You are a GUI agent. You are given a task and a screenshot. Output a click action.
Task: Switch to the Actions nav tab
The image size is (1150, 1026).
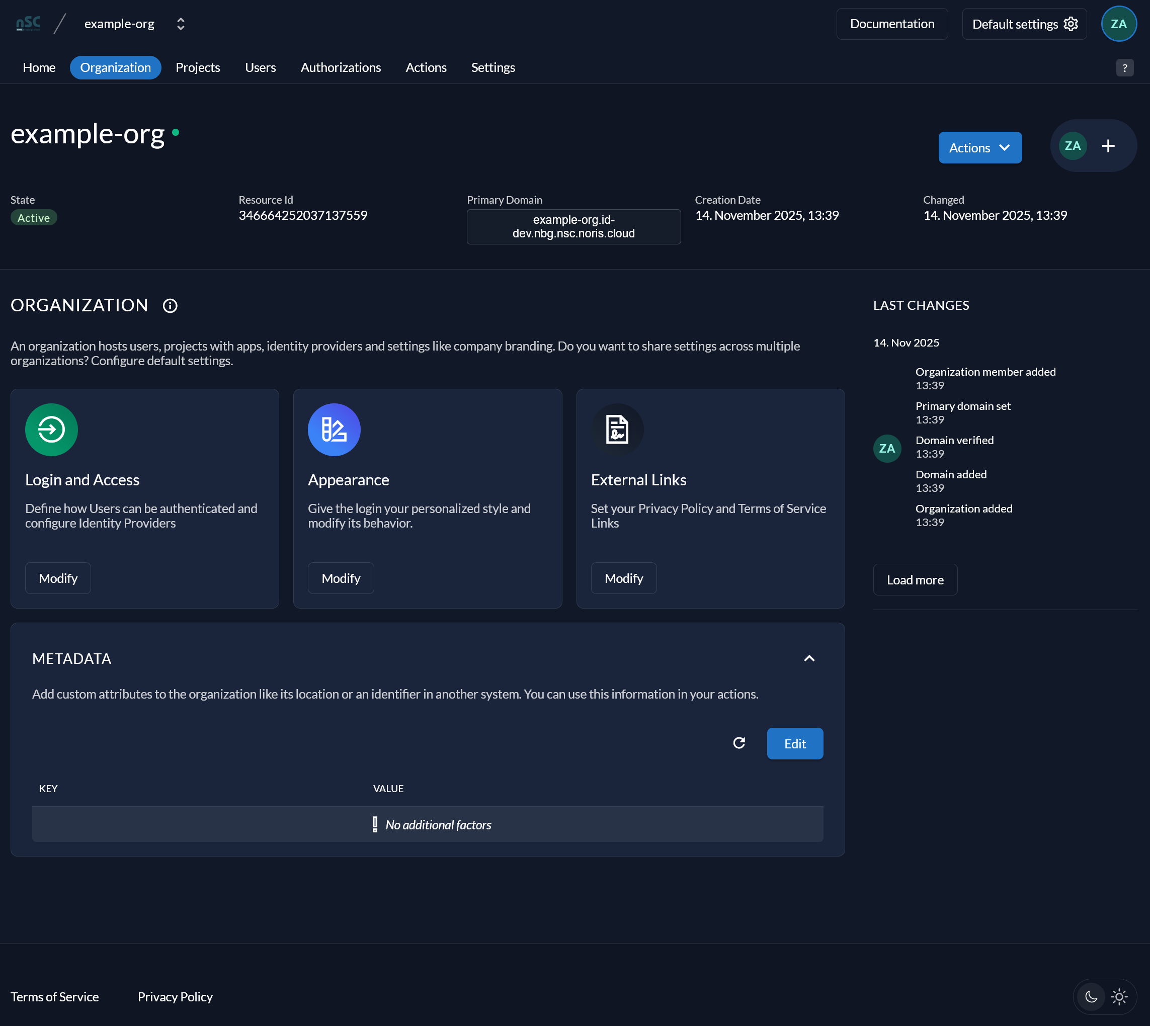tap(426, 68)
